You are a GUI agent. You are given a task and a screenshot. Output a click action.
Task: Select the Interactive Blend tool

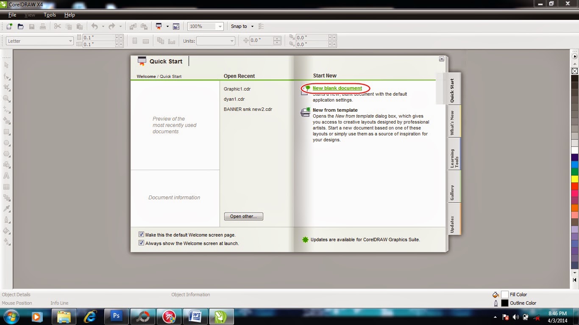coord(6,198)
